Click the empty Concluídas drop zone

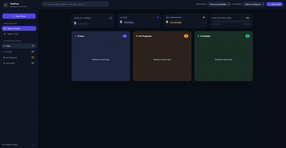click(224, 59)
